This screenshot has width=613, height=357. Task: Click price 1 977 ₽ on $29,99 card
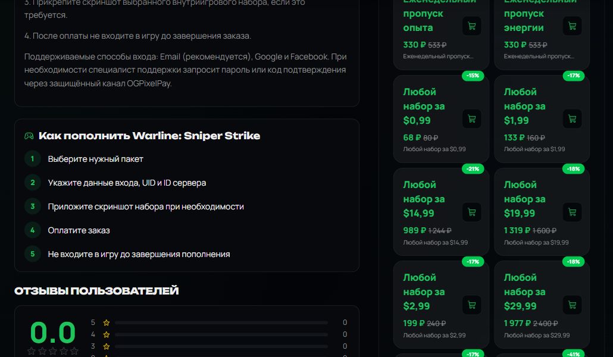click(517, 323)
